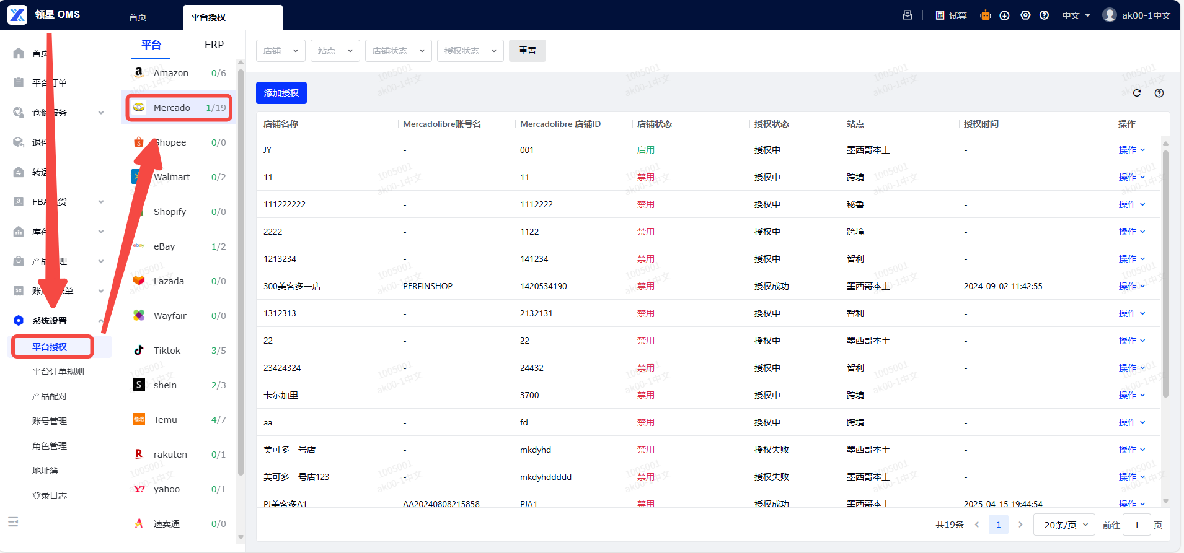Expand 操作 menu for store JY

pos(1131,150)
